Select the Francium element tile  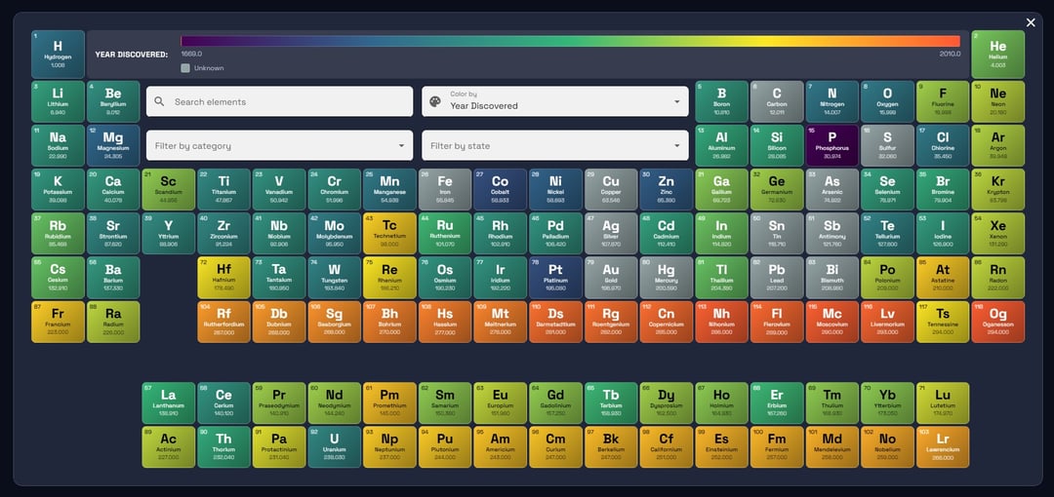(x=58, y=322)
